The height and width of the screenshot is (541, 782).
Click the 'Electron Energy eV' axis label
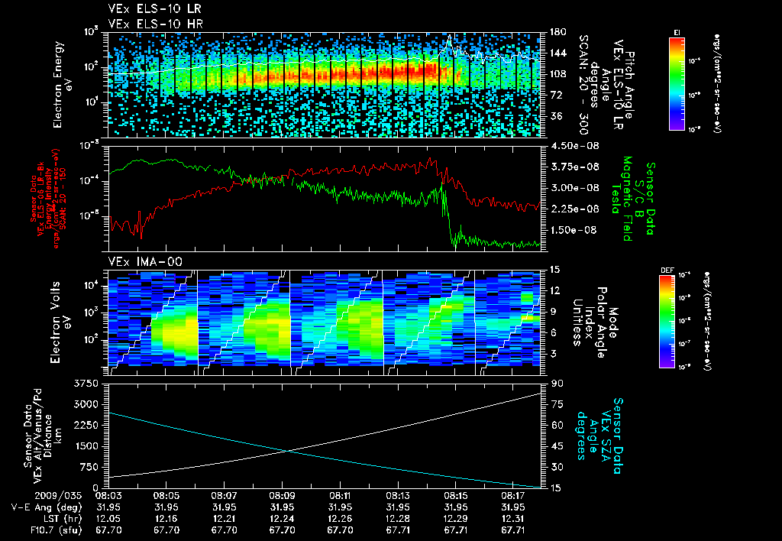[x=63, y=84]
